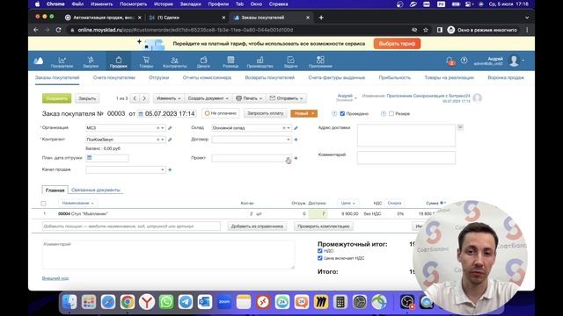
Task: Click the Скидка column header
Action: point(394,203)
